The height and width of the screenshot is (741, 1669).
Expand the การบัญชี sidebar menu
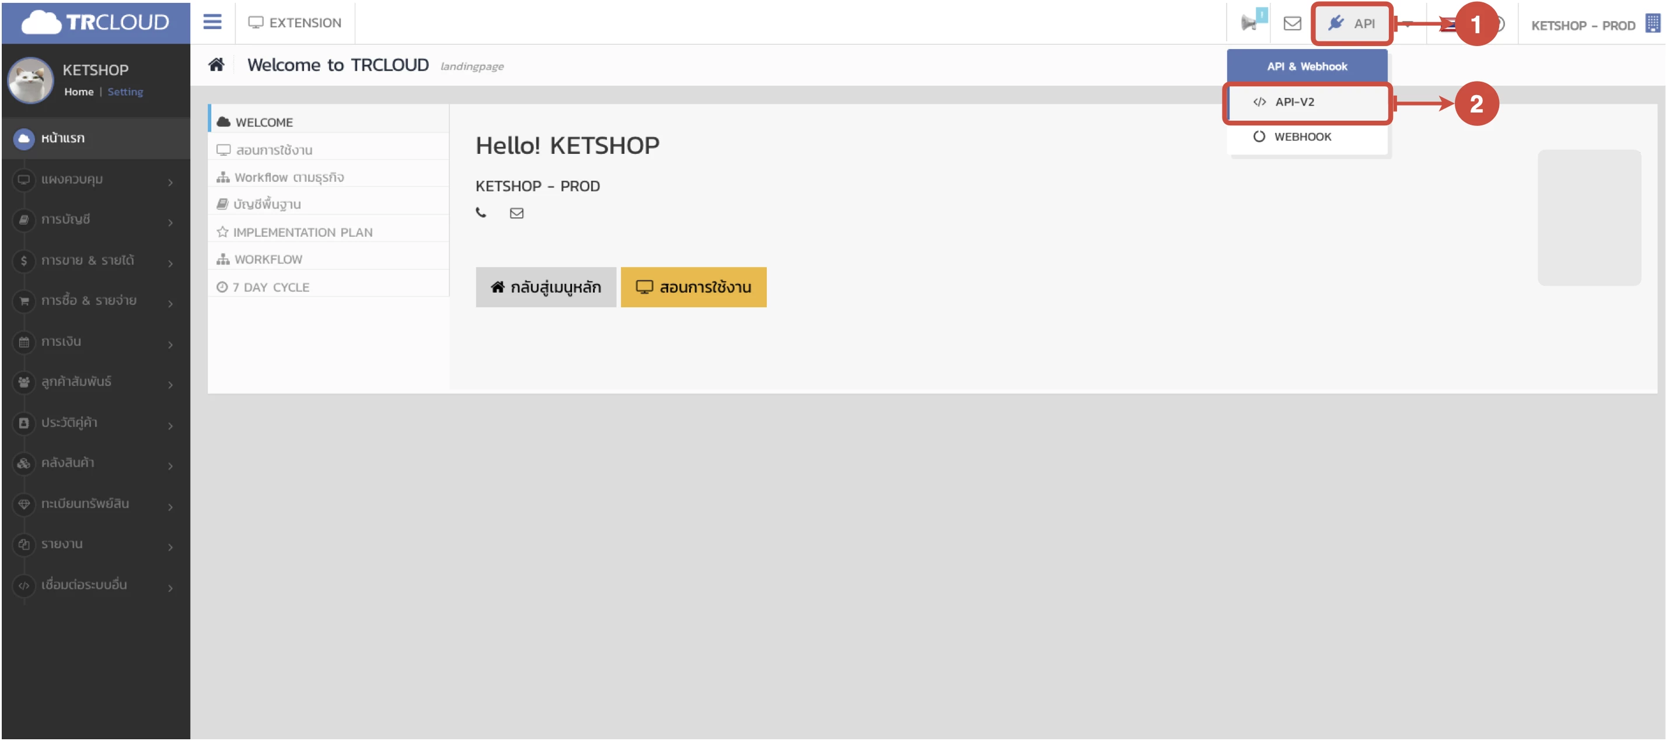95,220
